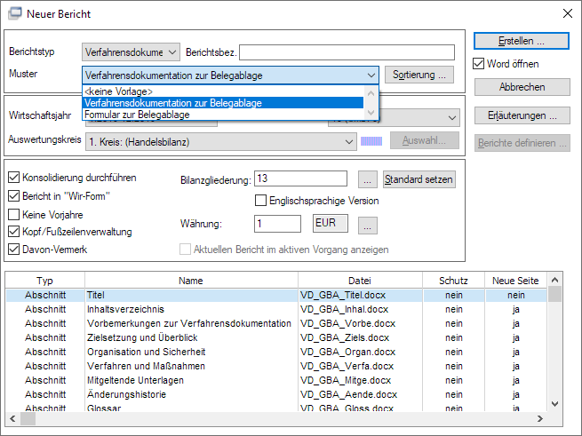Click the Währung factor field with 1
This screenshot has height=436, width=582.
click(x=277, y=224)
